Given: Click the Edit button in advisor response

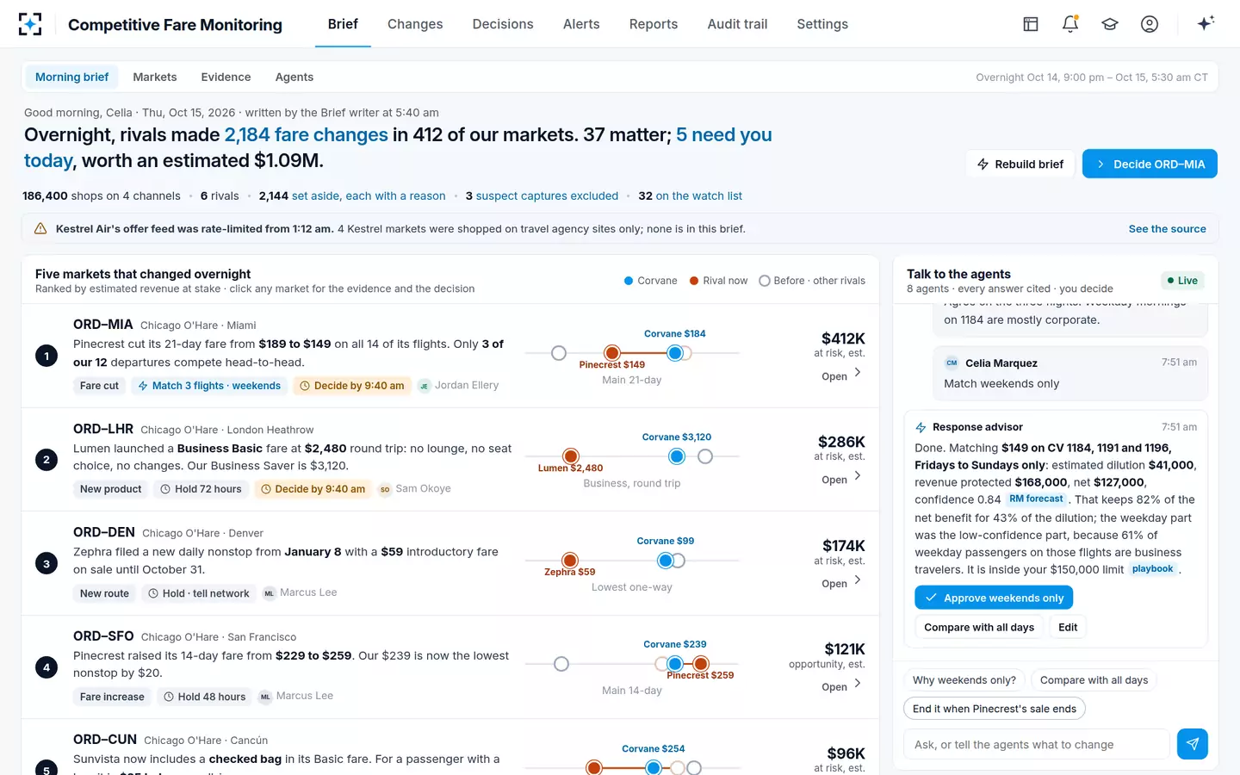Looking at the screenshot, I should coord(1068,627).
